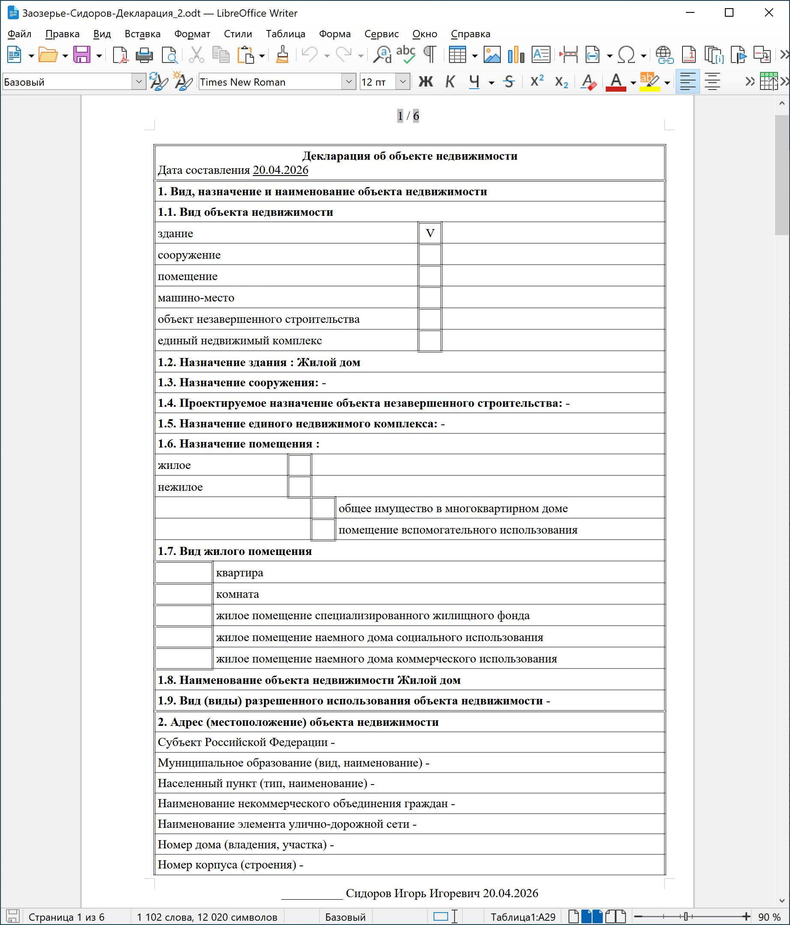Open the paragraph style 'Базовый' dropdown arrow
Viewport: 790px width, 925px height.
(139, 82)
